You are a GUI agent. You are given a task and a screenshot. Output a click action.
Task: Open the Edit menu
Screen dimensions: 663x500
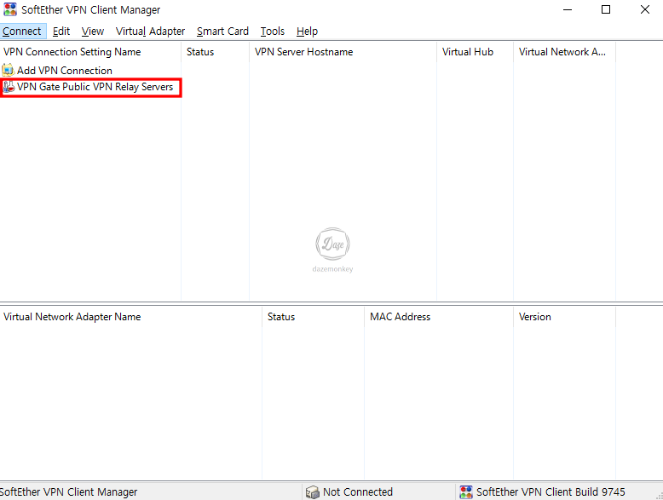pyautogui.click(x=61, y=32)
